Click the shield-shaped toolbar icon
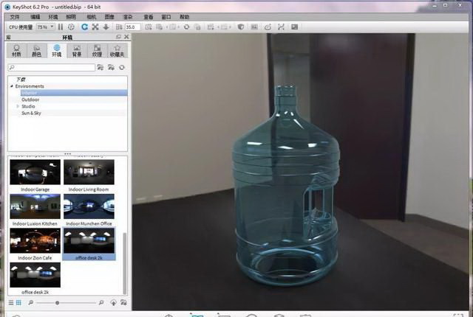The width and height of the screenshot is (473, 317). [241, 27]
